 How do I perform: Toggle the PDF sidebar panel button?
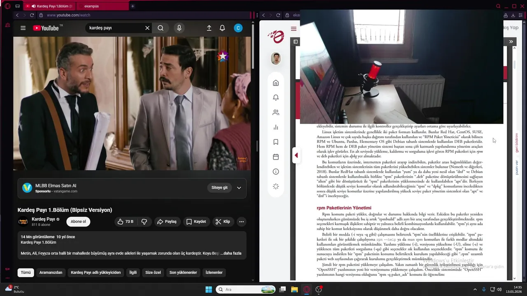point(296,42)
